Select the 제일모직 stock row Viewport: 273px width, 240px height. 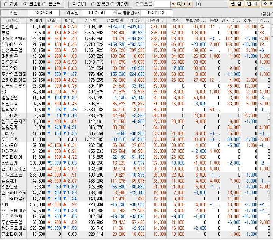(x=136, y=104)
